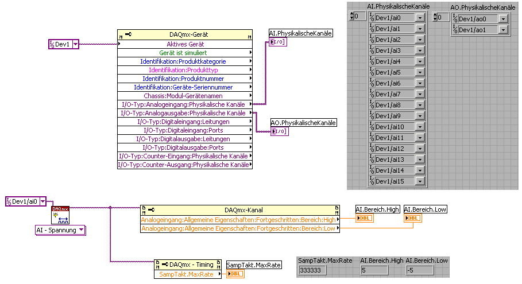Select the Identifikation:Produktkategorie property
The height and width of the screenshot is (284, 522).
click(185, 61)
